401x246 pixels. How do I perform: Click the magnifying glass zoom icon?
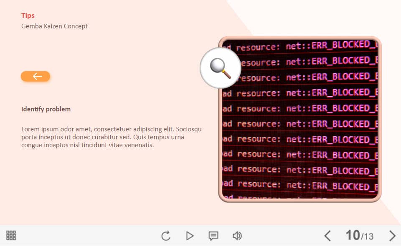(220, 67)
